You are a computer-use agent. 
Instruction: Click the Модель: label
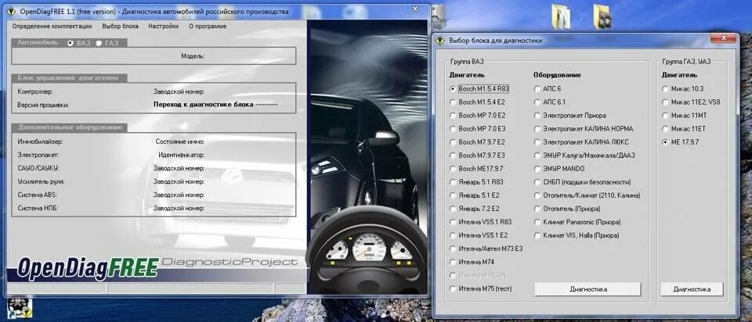193,56
